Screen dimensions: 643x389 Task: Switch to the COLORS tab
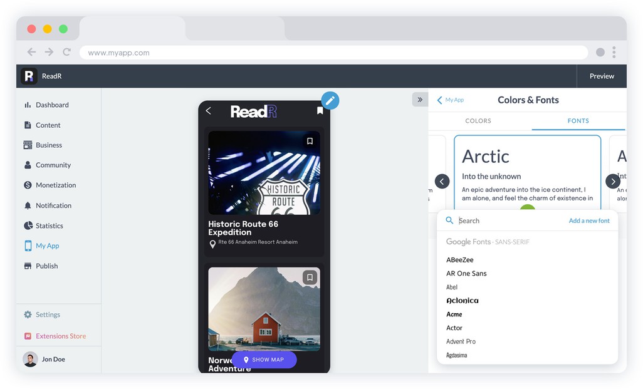[x=478, y=121]
